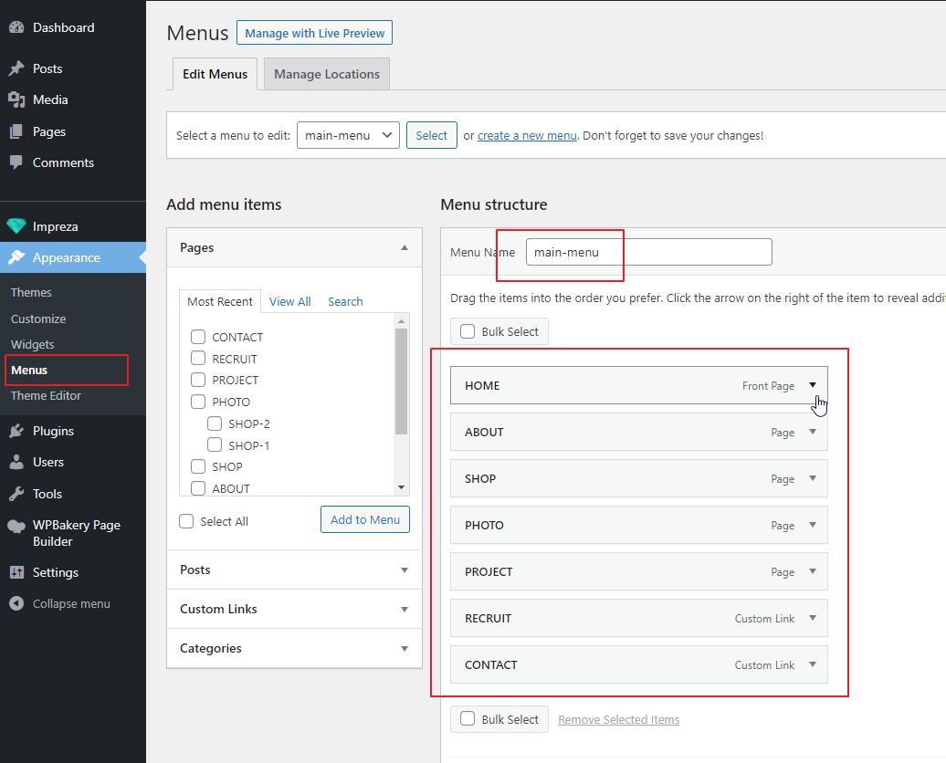Click the Pages sidebar icon
Screen dimensions: 946x763
click(x=16, y=131)
